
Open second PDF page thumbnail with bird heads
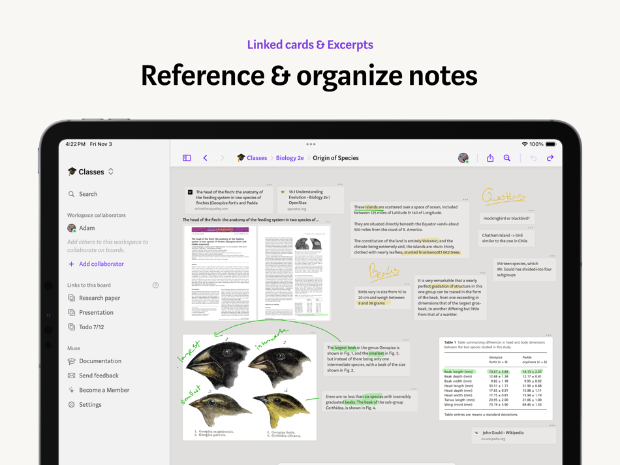click(x=294, y=273)
